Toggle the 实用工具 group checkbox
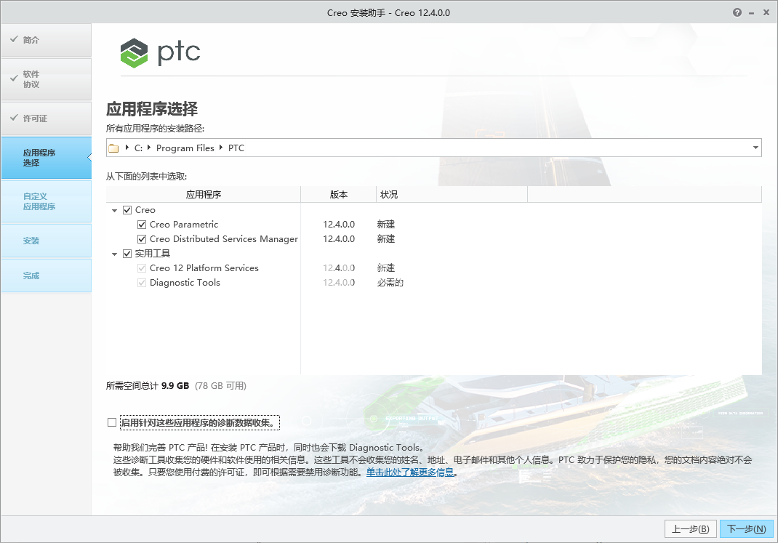Screen dimensions: 778x543 127,254
